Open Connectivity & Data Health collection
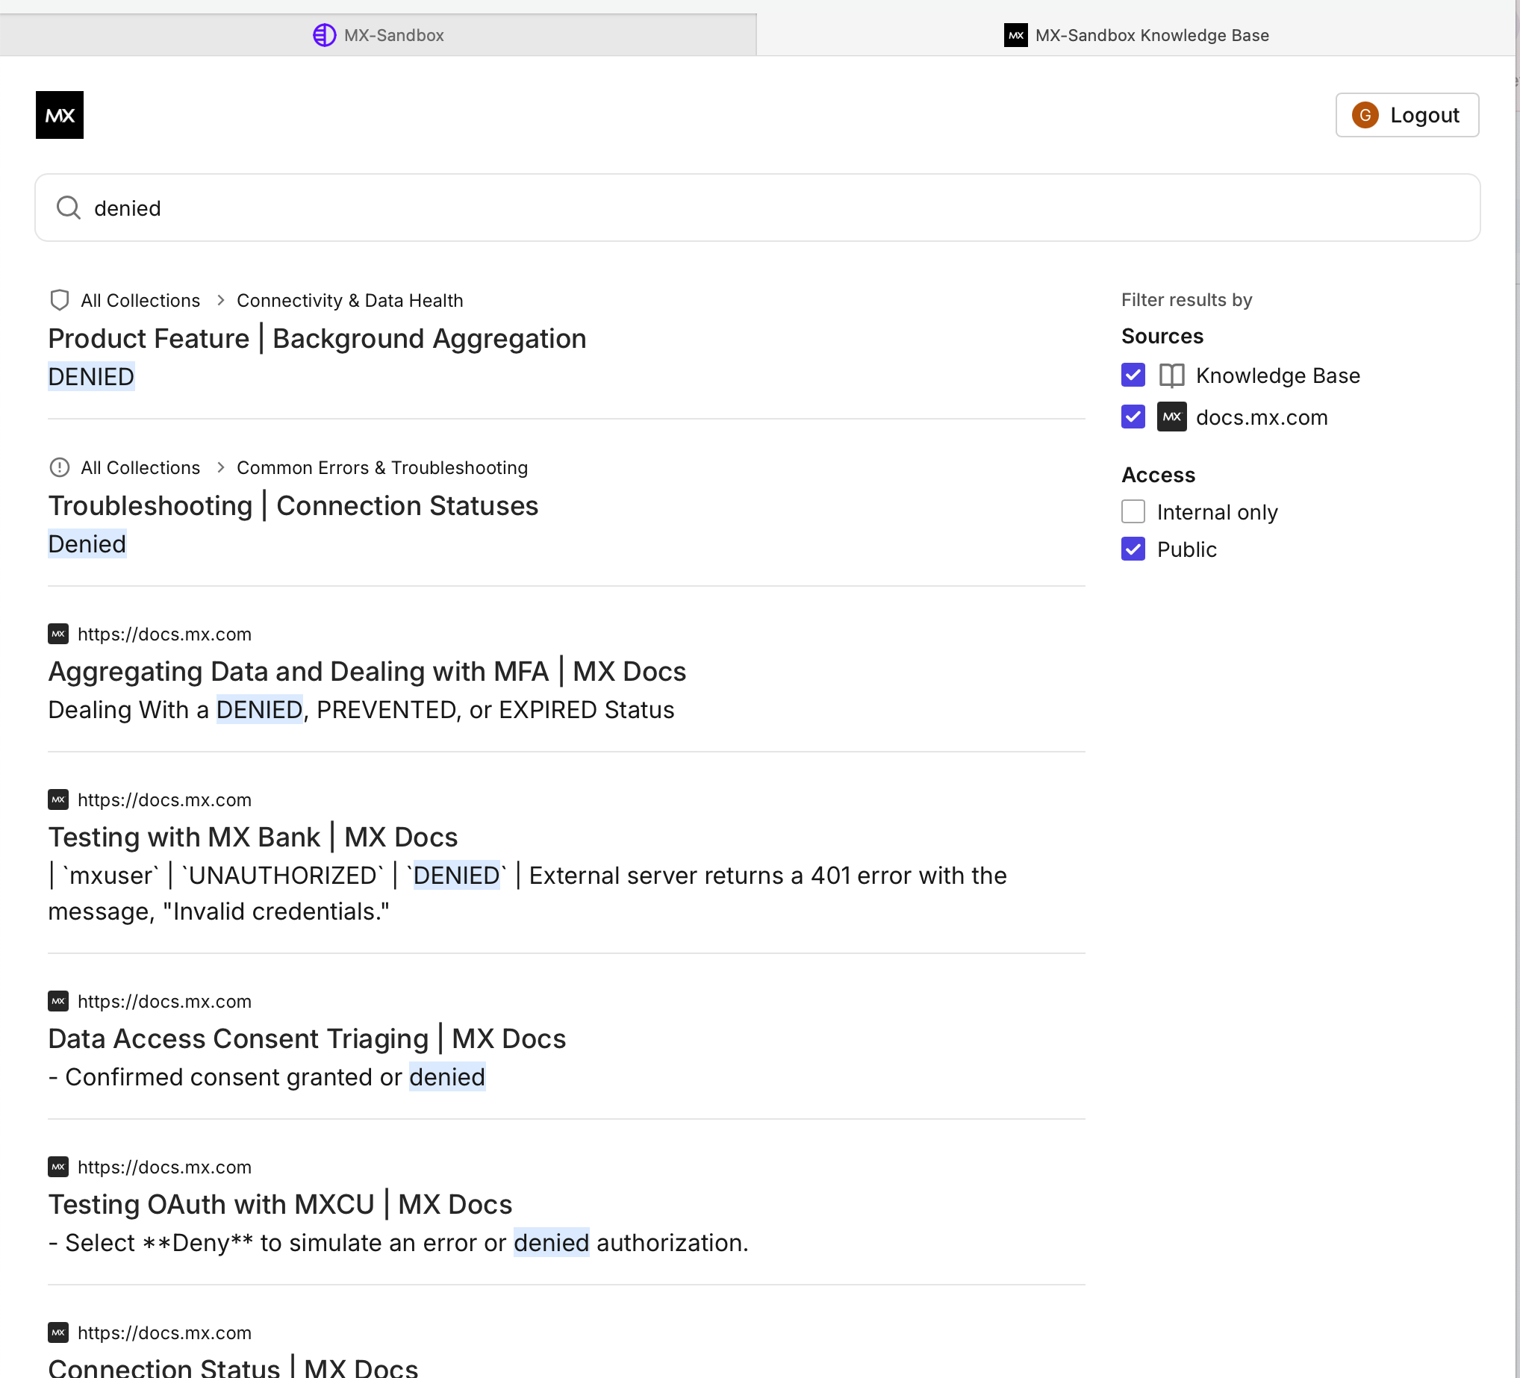This screenshot has width=1520, height=1378. 350,300
